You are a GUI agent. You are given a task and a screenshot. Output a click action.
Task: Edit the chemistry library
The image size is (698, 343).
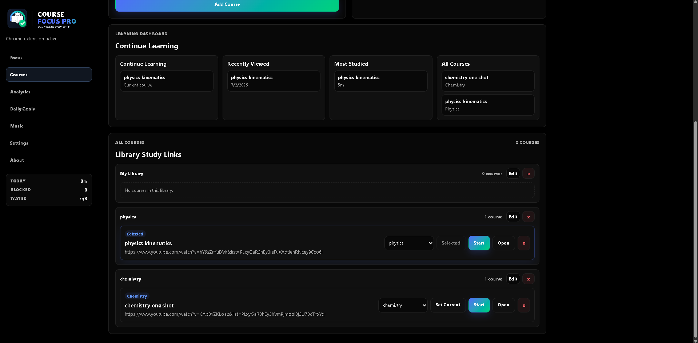[x=513, y=279]
